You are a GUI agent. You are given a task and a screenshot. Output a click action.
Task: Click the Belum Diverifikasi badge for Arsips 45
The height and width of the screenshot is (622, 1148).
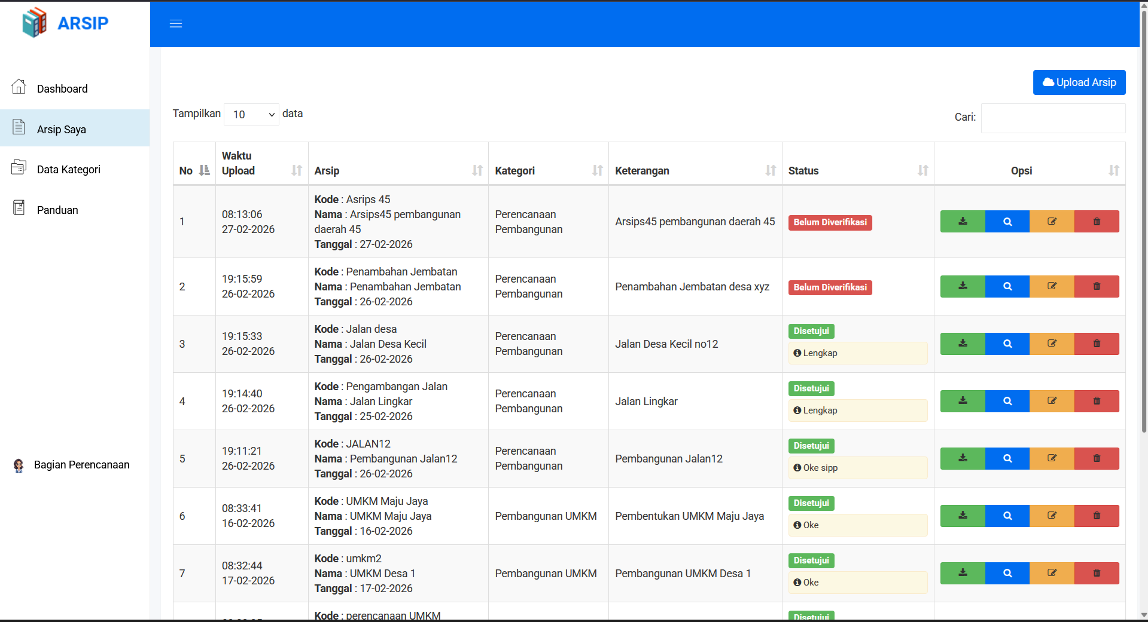coord(830,222)
